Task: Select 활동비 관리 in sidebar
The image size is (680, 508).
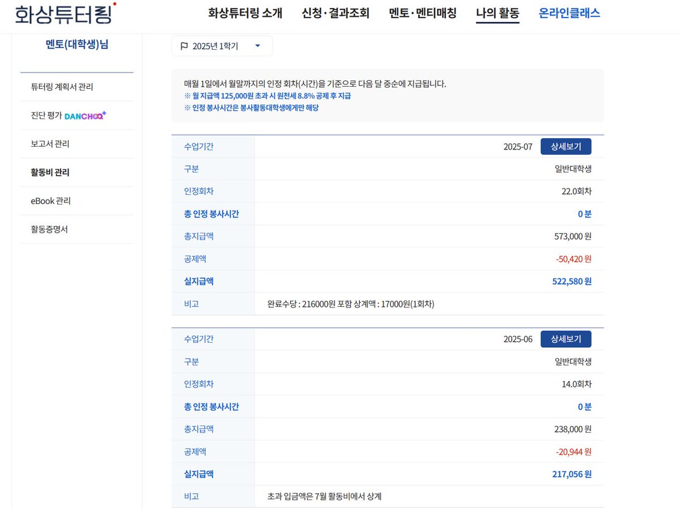Action: [76, 172]
